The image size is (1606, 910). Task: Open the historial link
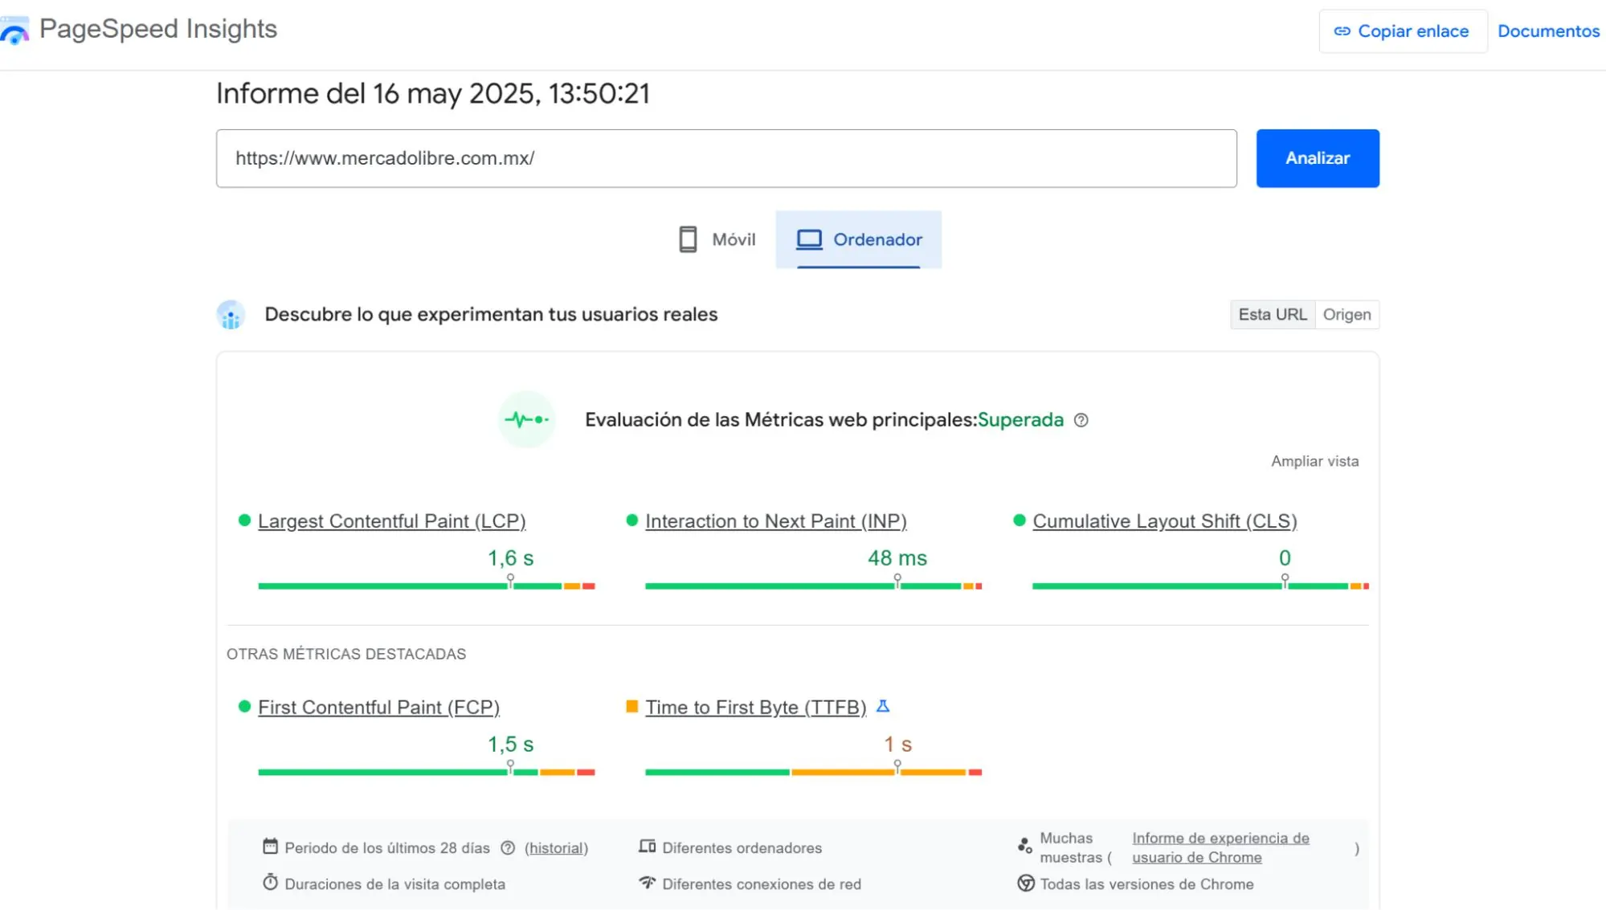[556, 847]
